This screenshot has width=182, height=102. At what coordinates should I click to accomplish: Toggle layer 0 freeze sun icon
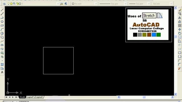11,4
